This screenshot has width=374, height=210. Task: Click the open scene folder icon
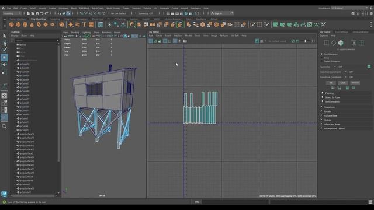click(33, 13)
